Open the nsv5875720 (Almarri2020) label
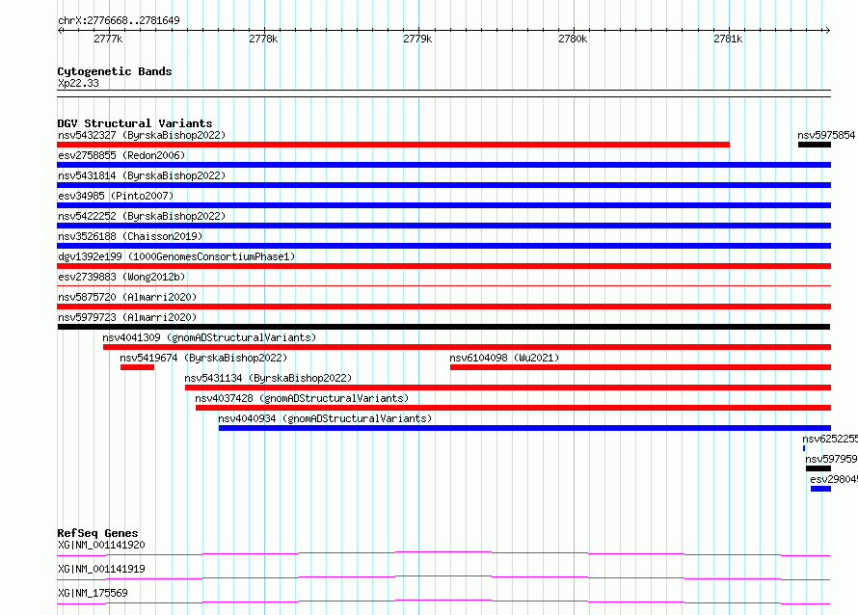Screen dimensions: 858x615 (x=127, y=297)
